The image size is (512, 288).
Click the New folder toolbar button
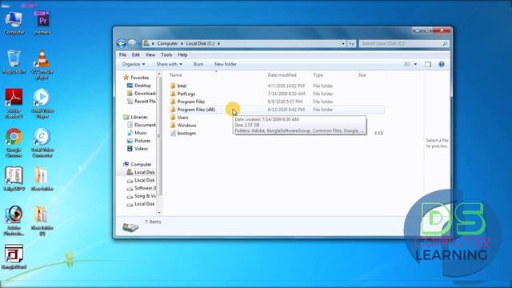tap(226, 64)
